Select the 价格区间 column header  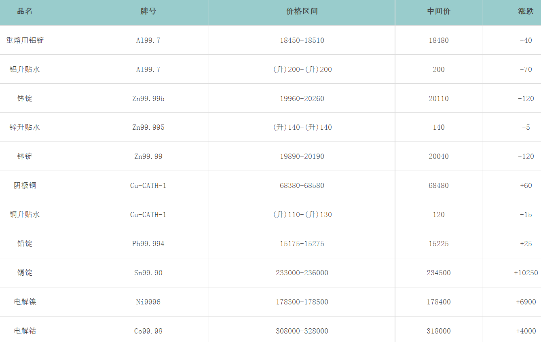(x=302, y=11)
